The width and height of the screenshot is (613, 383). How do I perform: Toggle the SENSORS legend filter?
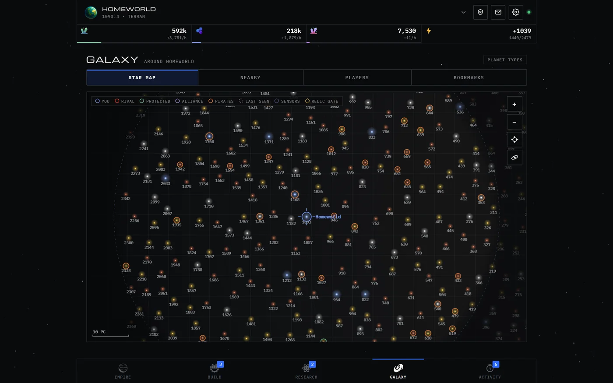[287, 101]
